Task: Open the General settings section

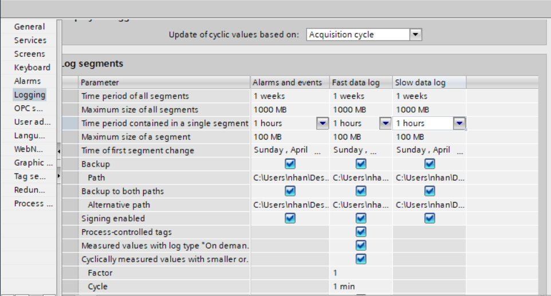Action: coord(29,27)
